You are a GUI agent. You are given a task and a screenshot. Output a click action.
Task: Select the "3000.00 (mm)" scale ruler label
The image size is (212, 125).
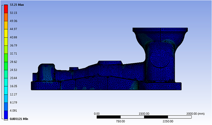(x=195, y=114)
